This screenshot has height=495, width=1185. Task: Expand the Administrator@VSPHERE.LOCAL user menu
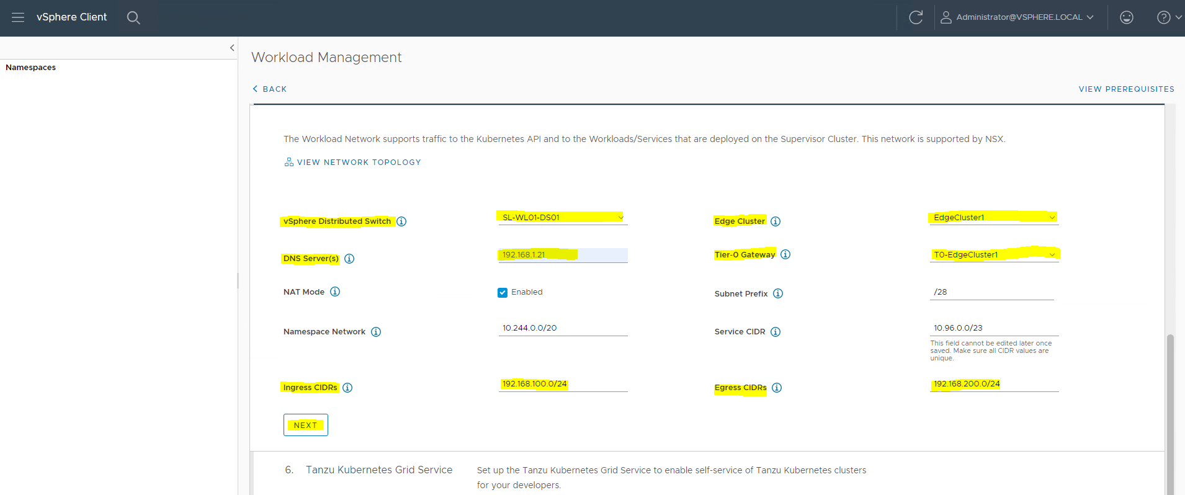pos(1025,17)
